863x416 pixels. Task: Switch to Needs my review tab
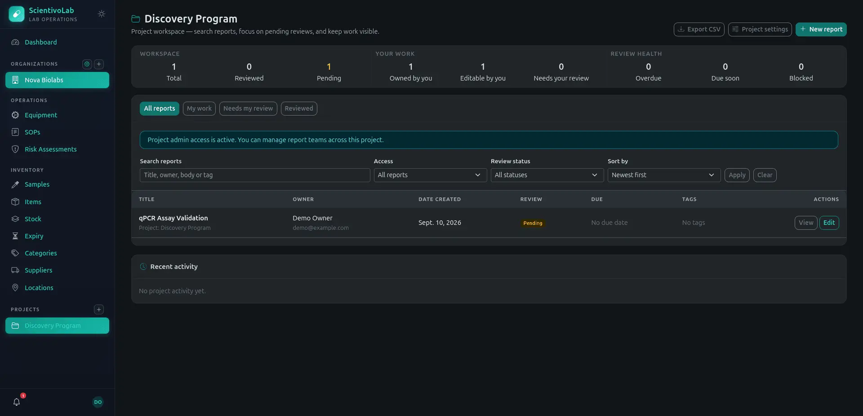tap(248, 108)
